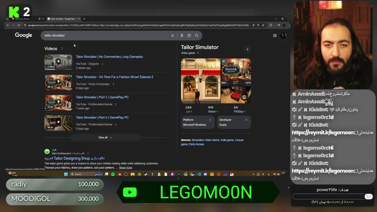Open the Early Access genre link
The height and width of the screenshot is (212, 377).
tap(196, 144)
